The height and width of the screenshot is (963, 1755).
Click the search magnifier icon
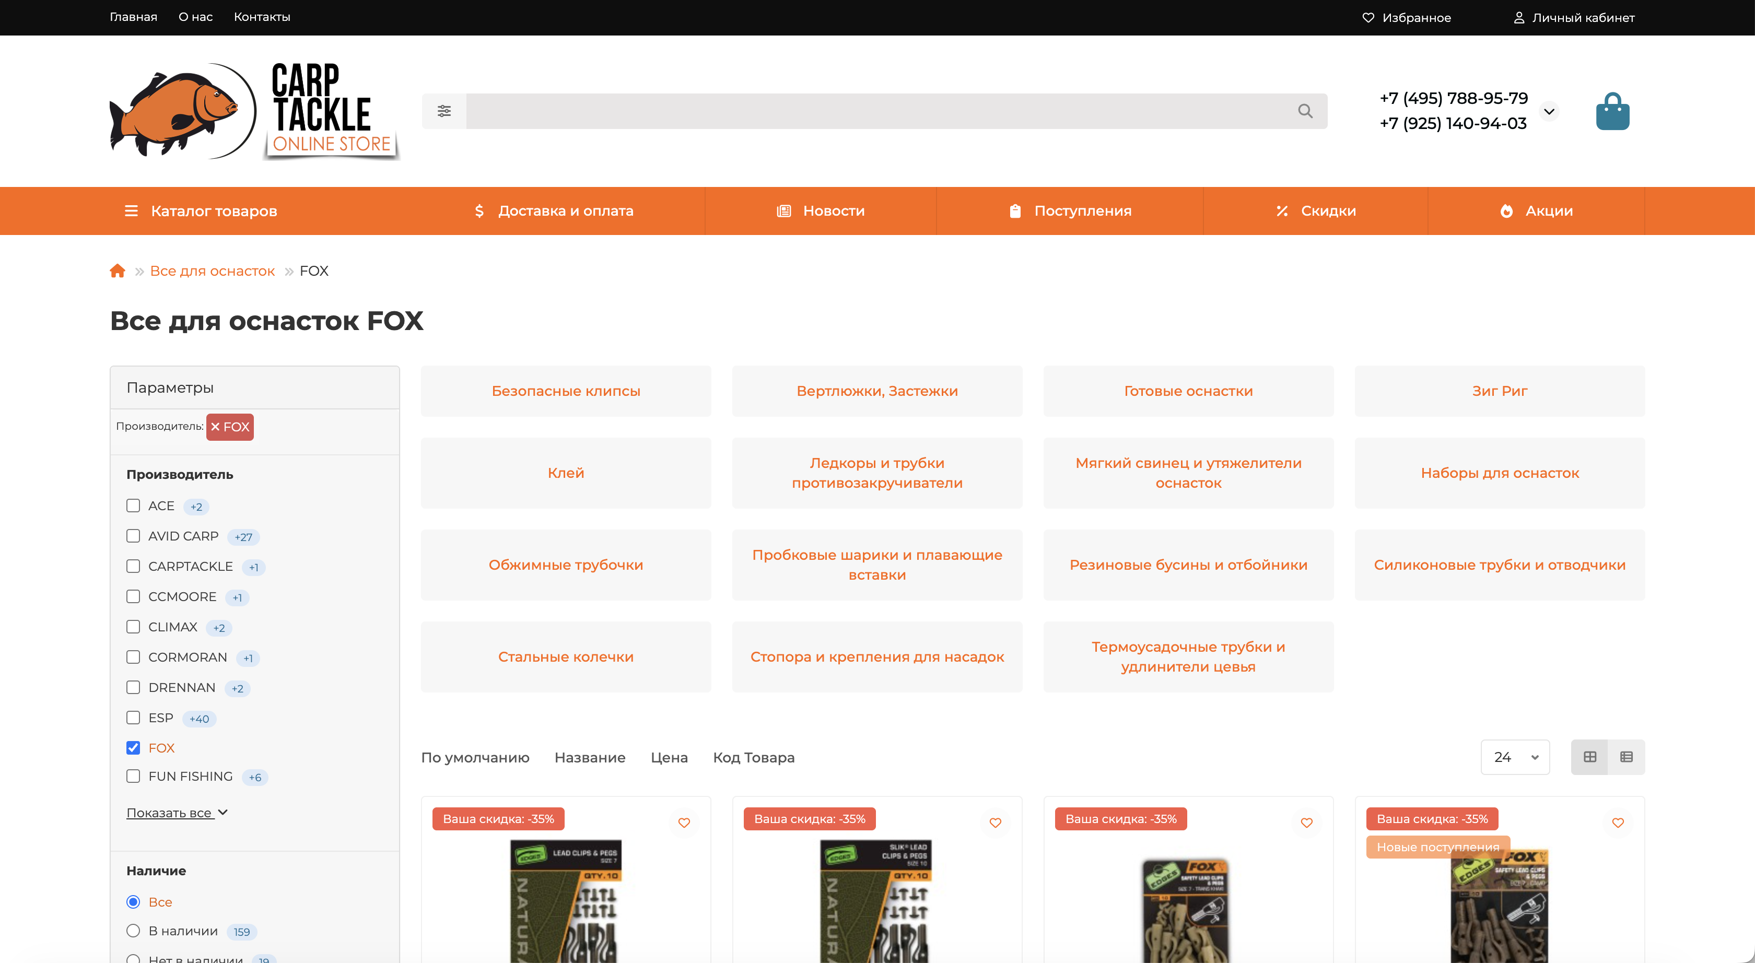click(x=1305, y=111)
